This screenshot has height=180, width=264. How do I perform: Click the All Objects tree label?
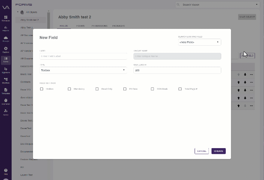[31, 12]
